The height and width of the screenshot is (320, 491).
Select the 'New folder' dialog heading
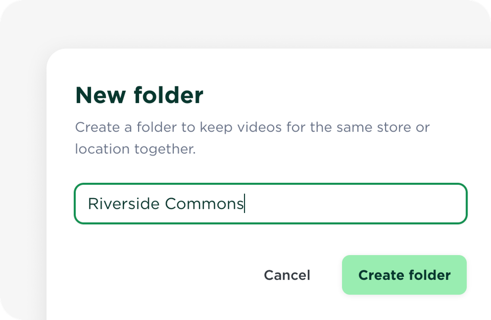pos(140,95)
